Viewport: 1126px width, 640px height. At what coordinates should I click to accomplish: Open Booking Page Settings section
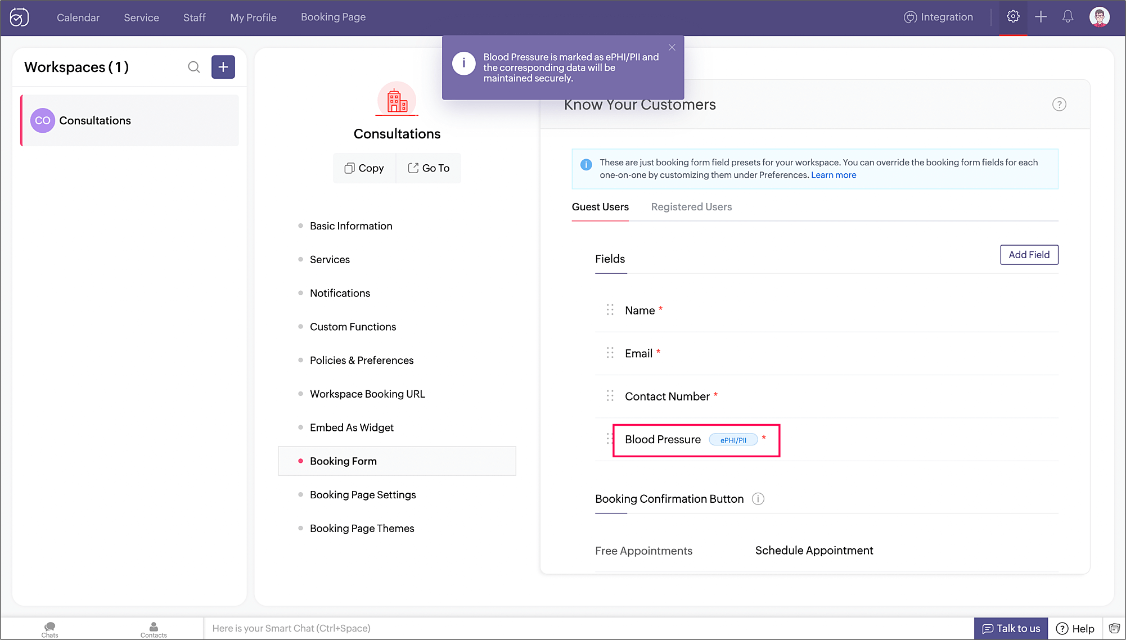tap(363, 495)
